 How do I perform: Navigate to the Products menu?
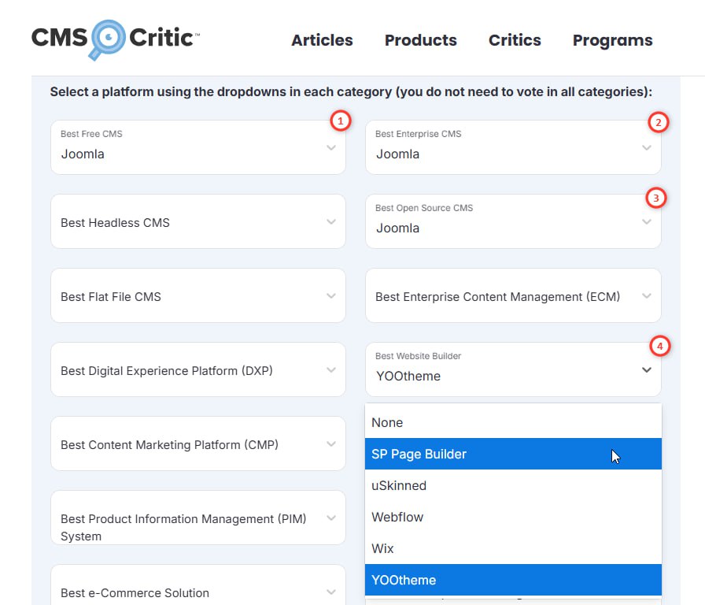pos(421,40)
